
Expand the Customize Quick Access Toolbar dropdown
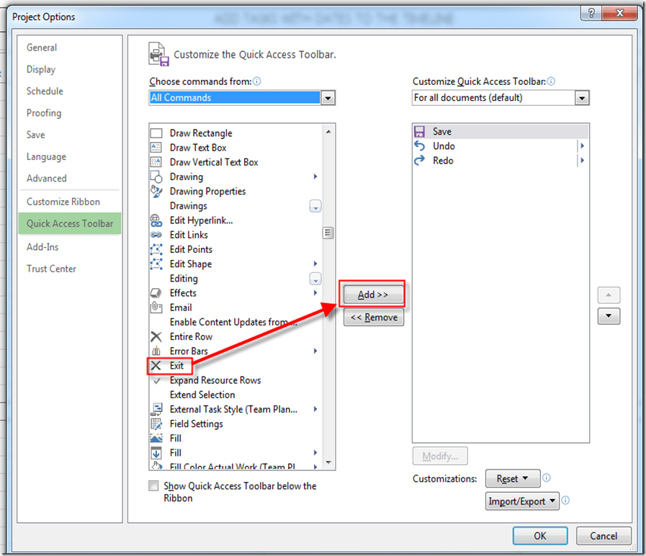click(582, 98)
